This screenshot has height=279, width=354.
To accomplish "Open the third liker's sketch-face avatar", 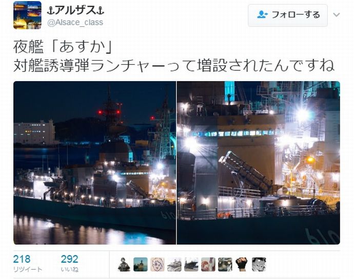I will pyautogui.click(x=158, y=264).
